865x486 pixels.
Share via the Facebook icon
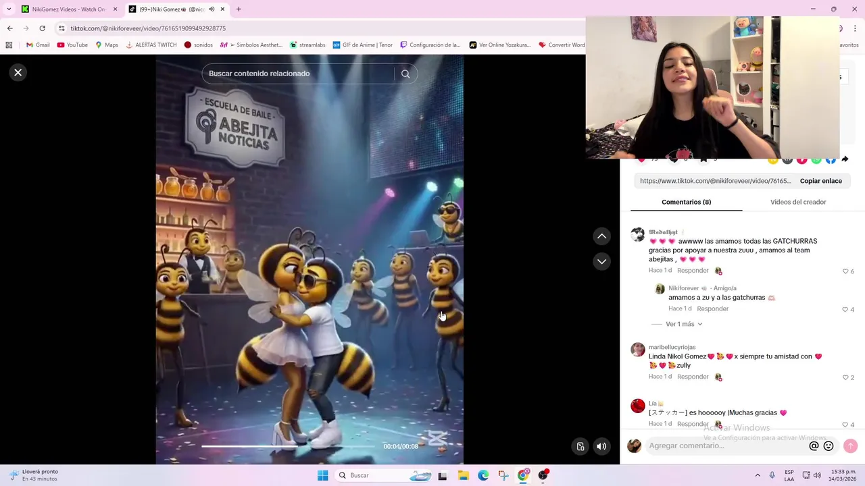tap(831, 160)
